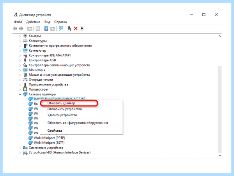Select the Компьютер label
Screen dimensions: 234x176
[37, 51]
